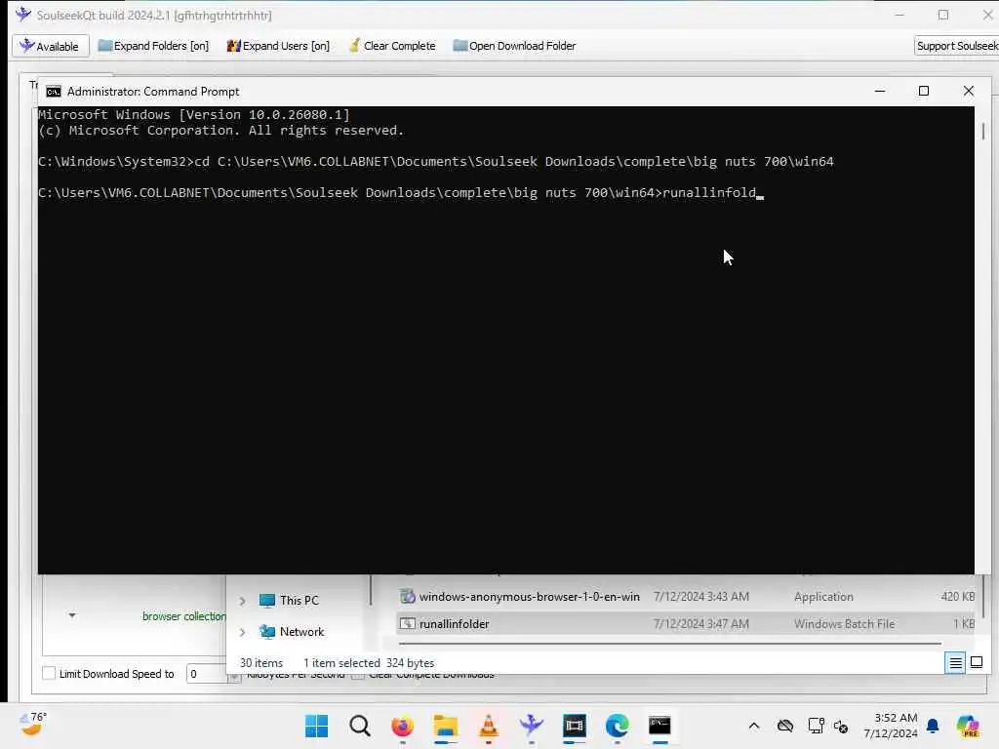Image resolution: width=999 pixels, height=749 pixels.
Task: Toggle Expand Folders [on] in Soulseek toolbar
Action: (153, 46)
